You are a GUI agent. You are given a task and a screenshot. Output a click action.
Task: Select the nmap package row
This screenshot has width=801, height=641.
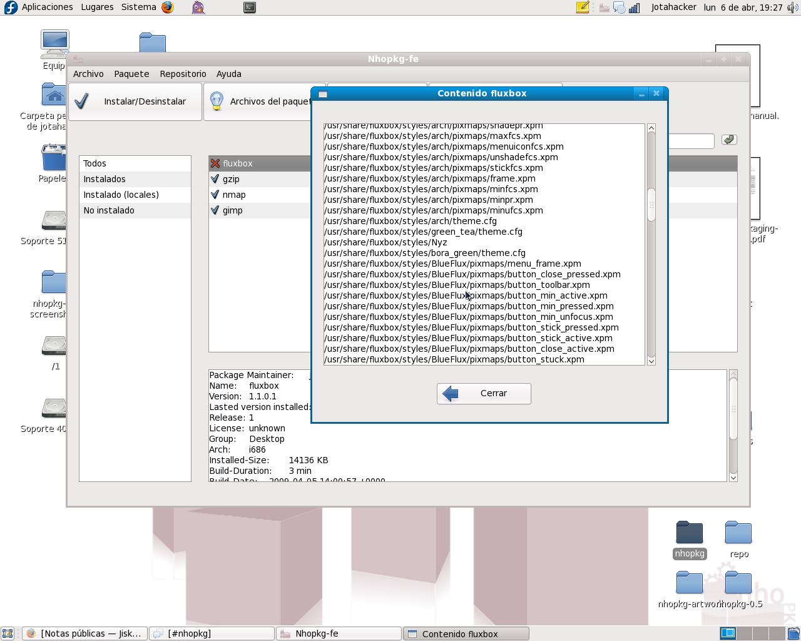(x=260, y=195)
